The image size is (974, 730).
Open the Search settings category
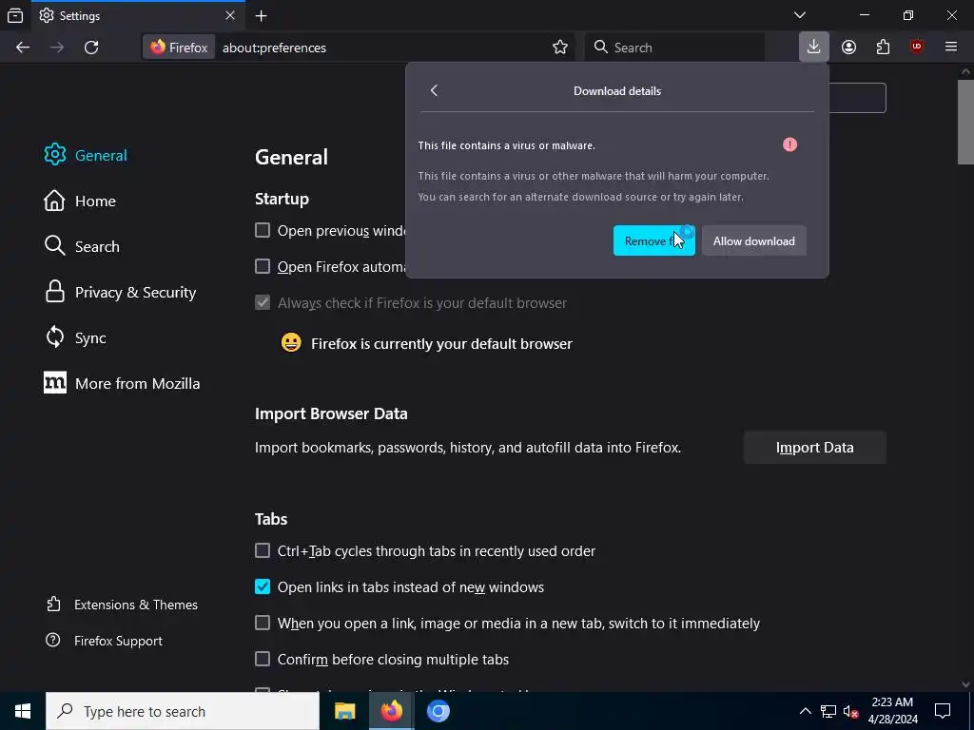pos(82,246)
